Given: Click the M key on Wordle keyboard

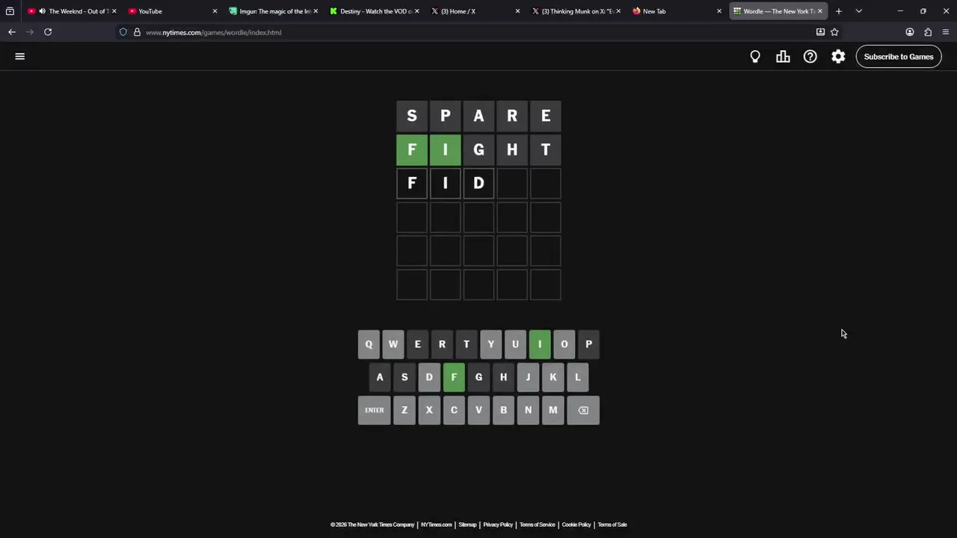Looking at the screenshot, I should 553,410.
